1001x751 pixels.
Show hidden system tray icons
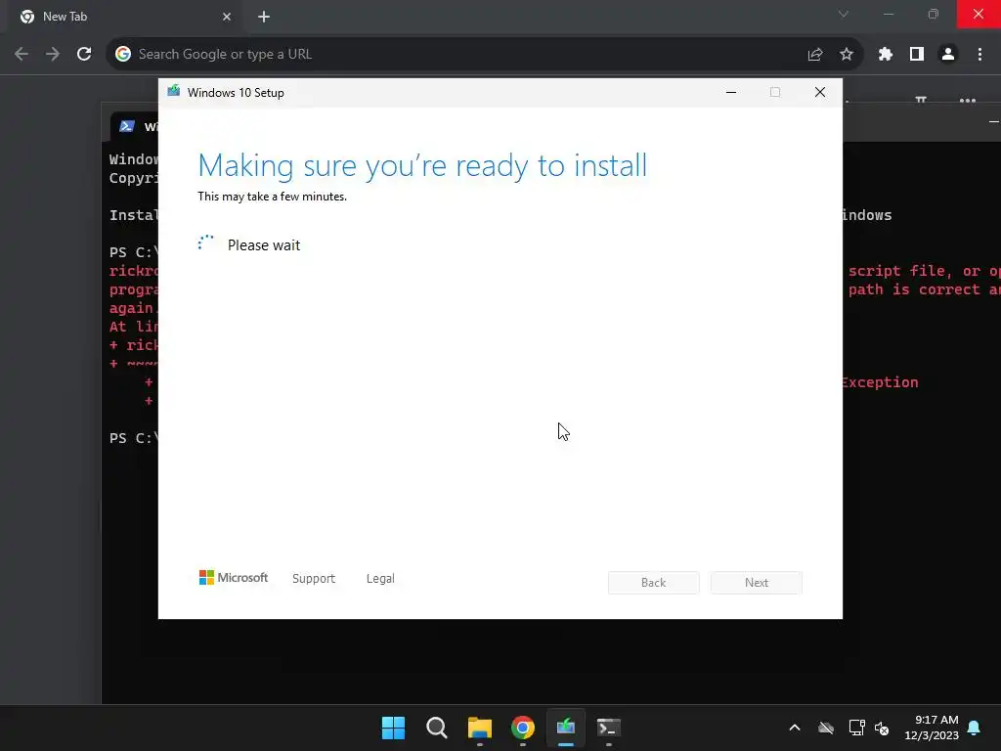[795, 728]
